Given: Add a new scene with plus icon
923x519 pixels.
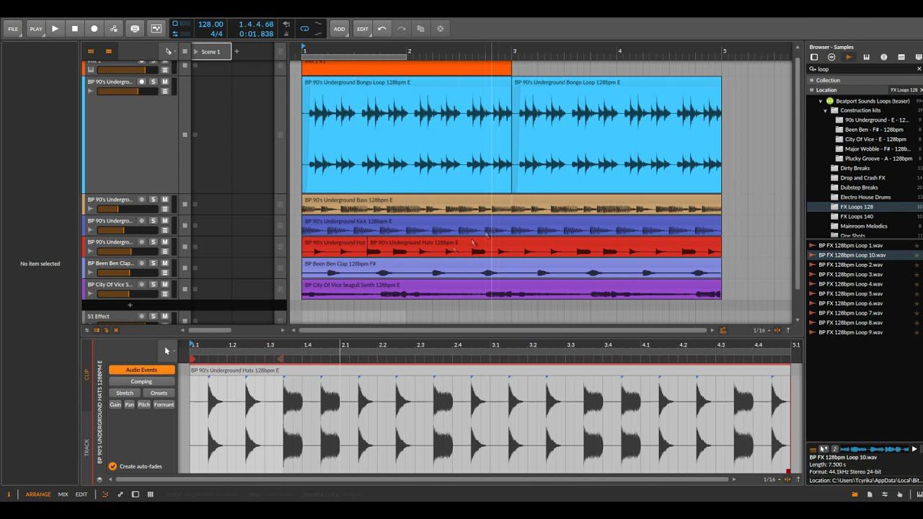Looking at the screenshot, I should (237, 52).
